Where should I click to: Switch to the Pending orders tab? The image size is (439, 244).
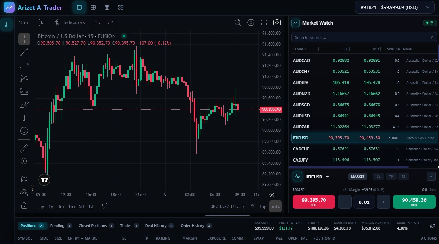coord(58,225)
